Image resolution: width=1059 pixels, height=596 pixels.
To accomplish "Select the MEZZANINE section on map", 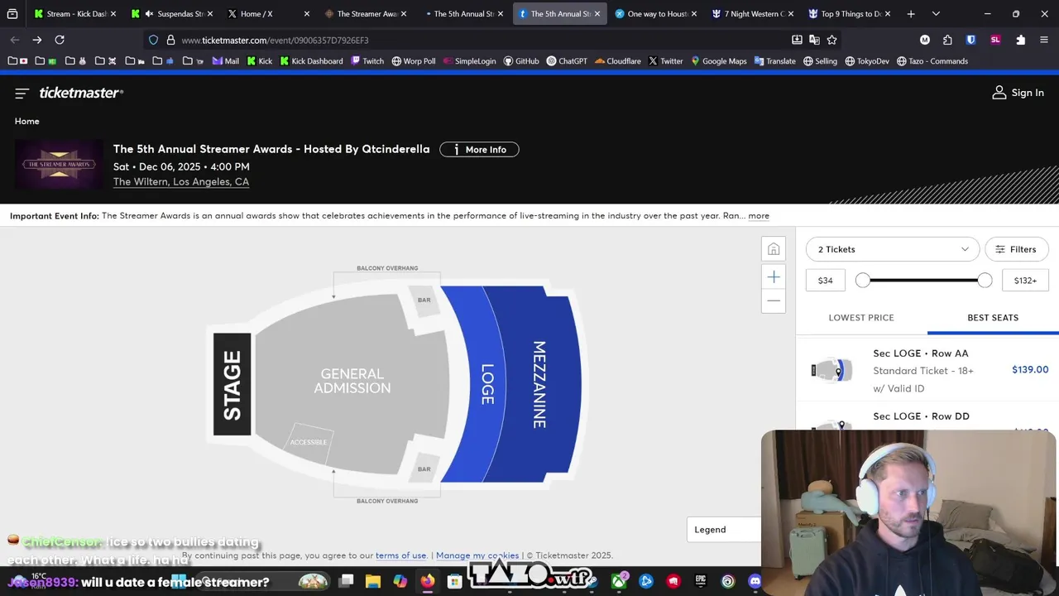I will click(539, 384).
